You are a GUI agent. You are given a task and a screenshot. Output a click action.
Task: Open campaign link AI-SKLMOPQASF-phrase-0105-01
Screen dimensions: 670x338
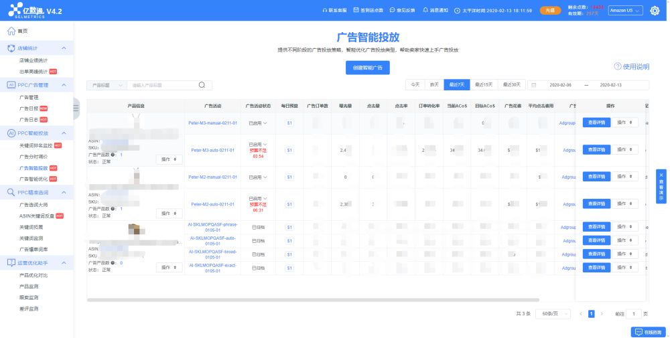click(x=213, y=227)
